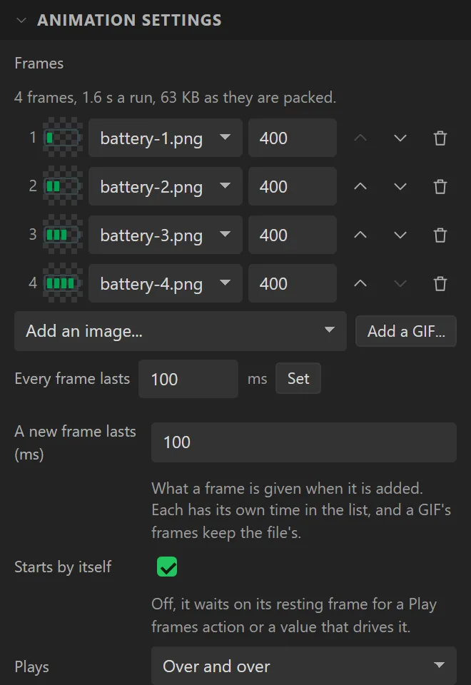Move battery-3.png frame down
The image size is (471, 685).
tap(400, 235)
